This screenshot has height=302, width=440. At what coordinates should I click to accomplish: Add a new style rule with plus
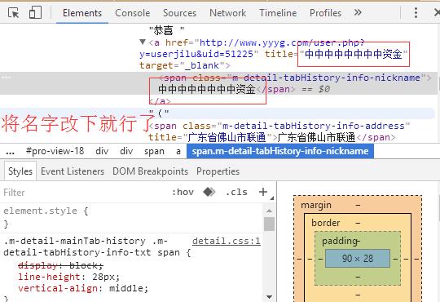263,192
